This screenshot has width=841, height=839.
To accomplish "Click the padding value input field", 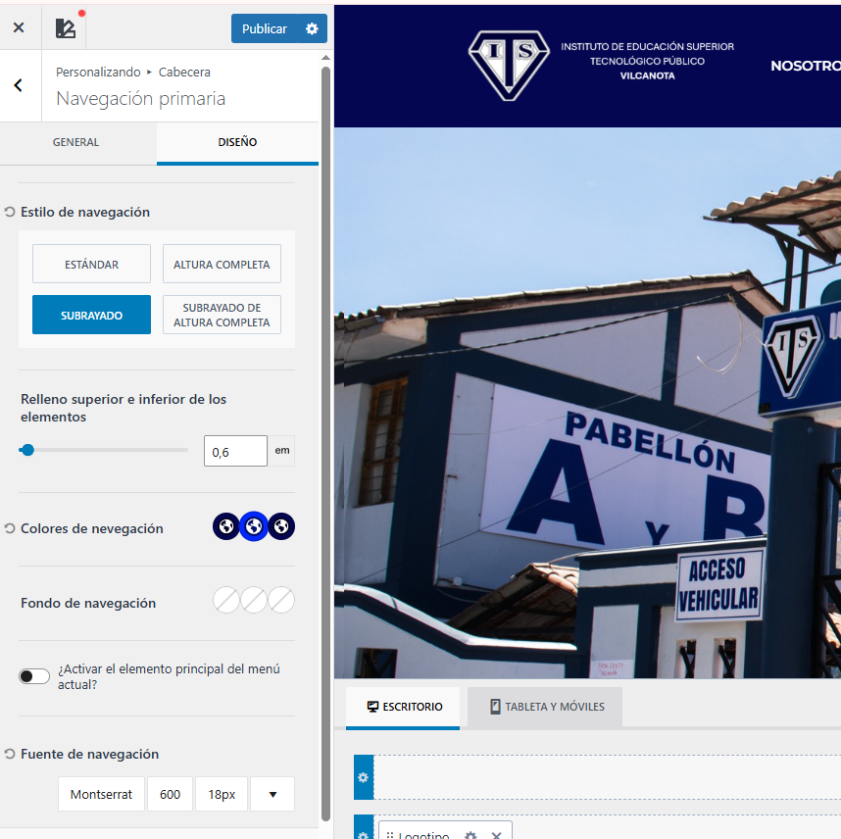I will point(235,451).
